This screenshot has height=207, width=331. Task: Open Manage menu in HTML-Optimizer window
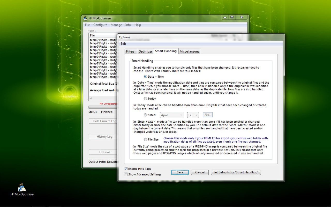tap(116, 25)
